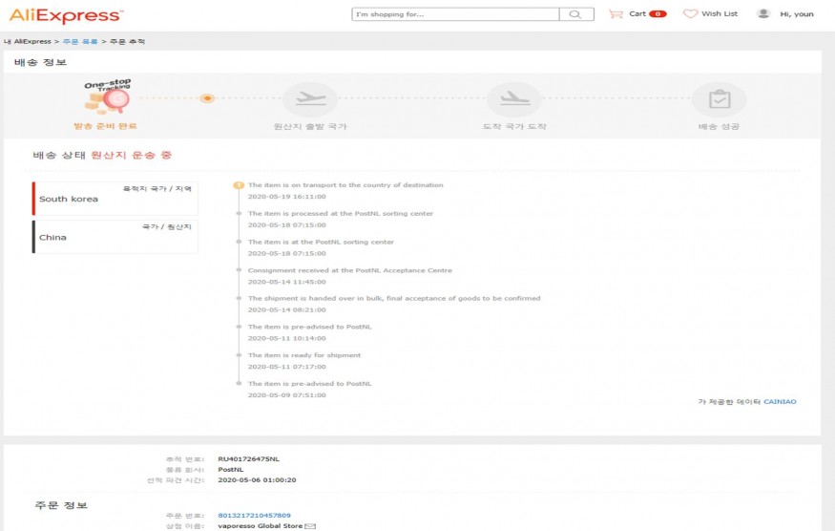Image resolution: width=835 pixels, height=531 pixels.
Task: Click the orange latest tracking status marker
Action: [239, 185]
